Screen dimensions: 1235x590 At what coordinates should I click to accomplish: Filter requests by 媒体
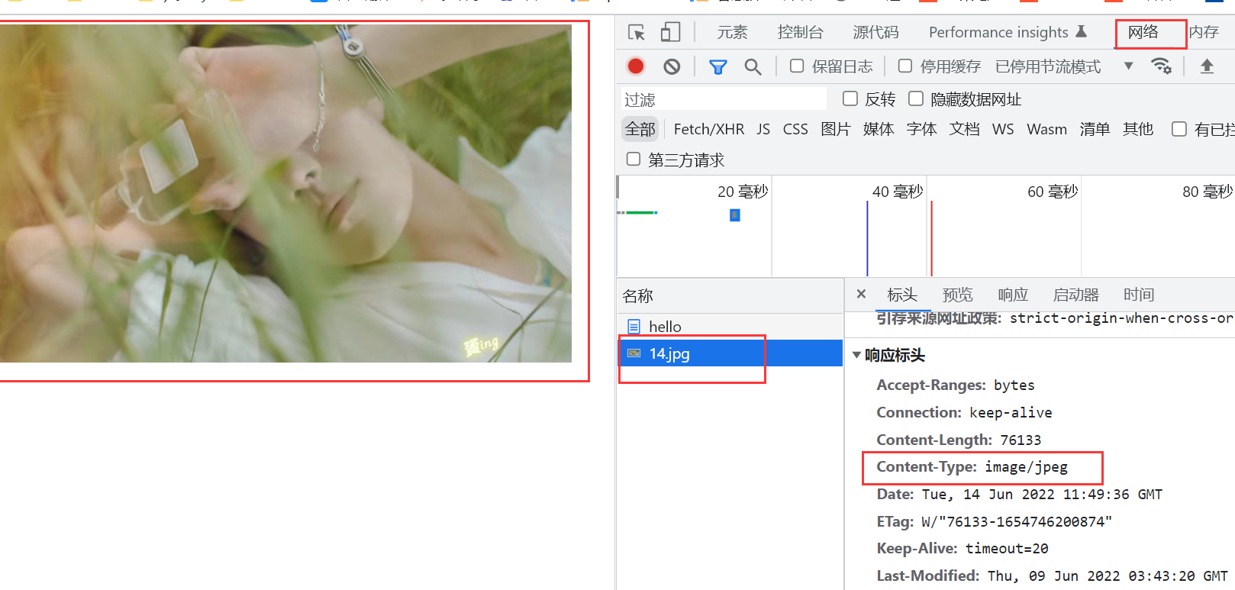click(879, 129)
